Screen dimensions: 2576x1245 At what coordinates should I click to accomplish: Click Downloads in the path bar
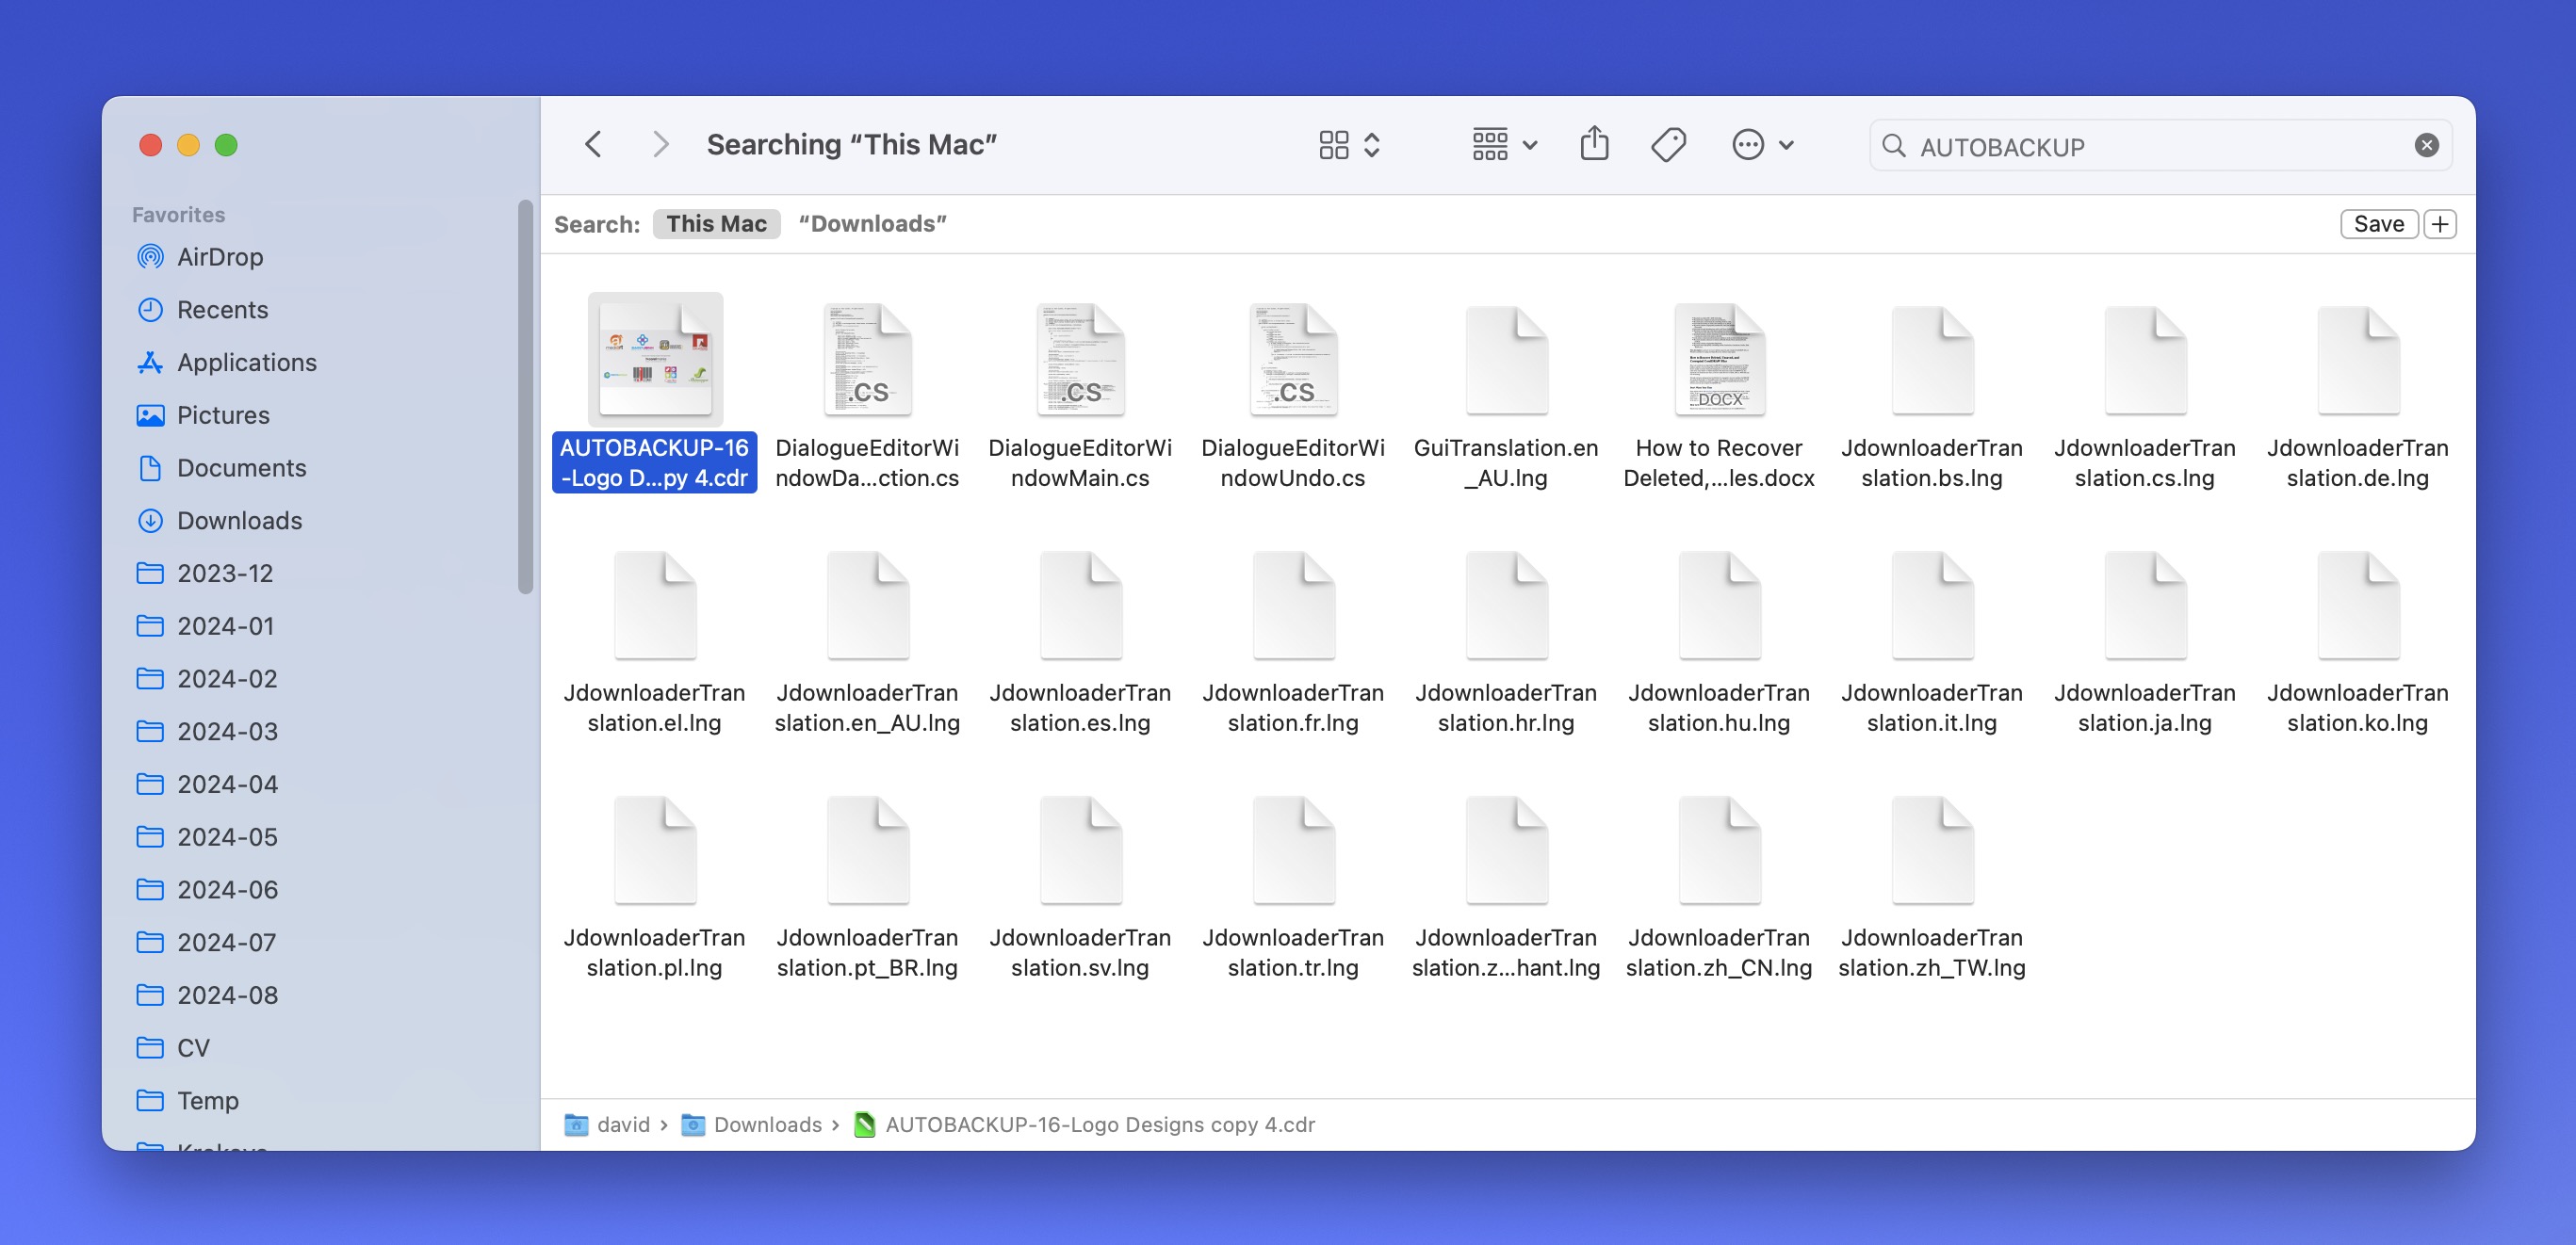tap(751, 1125)
